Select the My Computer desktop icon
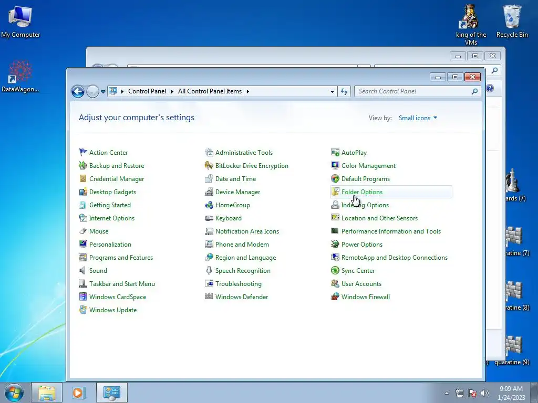 click(20, 21)
